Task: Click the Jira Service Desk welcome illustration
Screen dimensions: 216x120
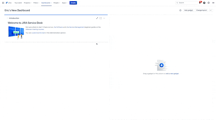Action: click(x=16, y=33)
